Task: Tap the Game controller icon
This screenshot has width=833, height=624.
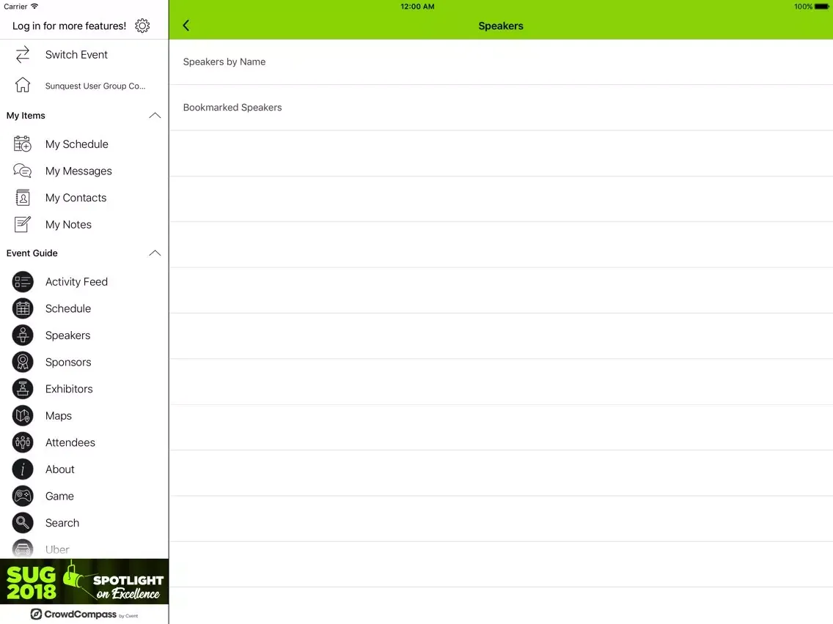Action: (22, 496)
